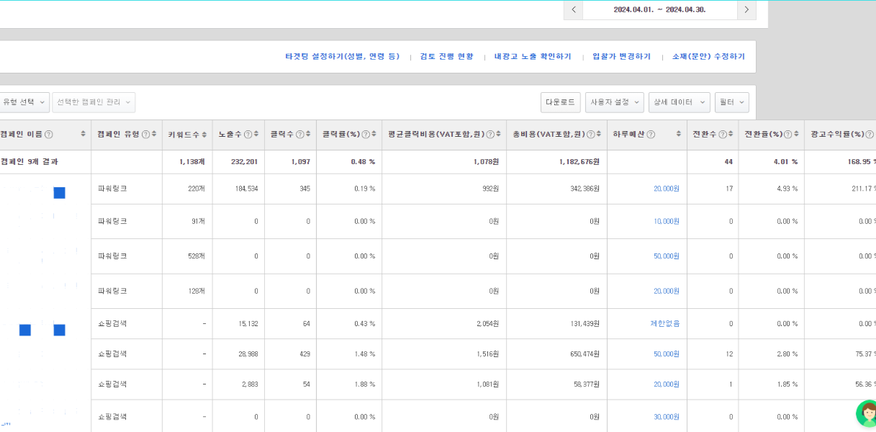Image resolution: width=876 pixels, height=432 pixels.
Task: Sort table using 클릭률(%) sort arrows
Action: (374, 135)
